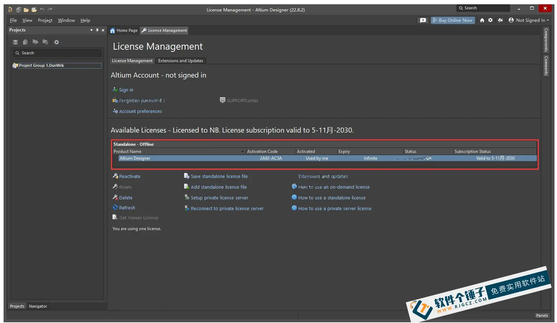Click the title bar Search box
Viewport: 557px width, 323px height.
coord(483,8)
